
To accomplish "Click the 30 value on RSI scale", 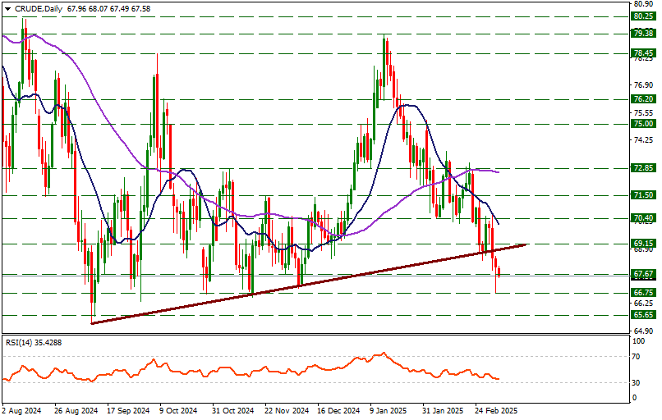I will pos(637,383).
